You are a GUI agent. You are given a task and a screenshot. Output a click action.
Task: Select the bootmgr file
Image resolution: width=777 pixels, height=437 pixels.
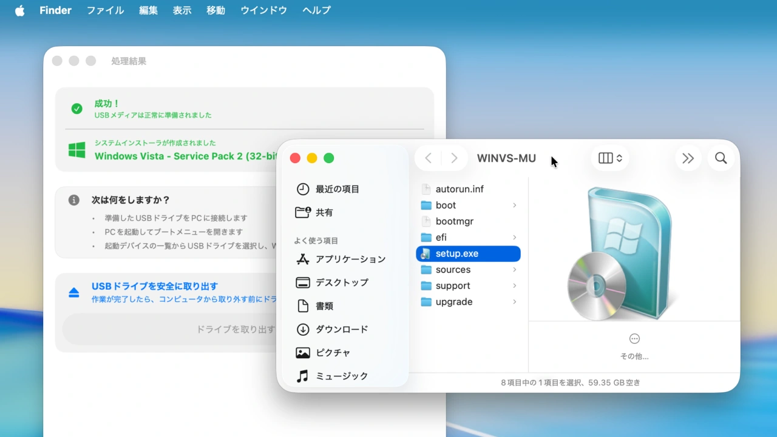point(468,221)
